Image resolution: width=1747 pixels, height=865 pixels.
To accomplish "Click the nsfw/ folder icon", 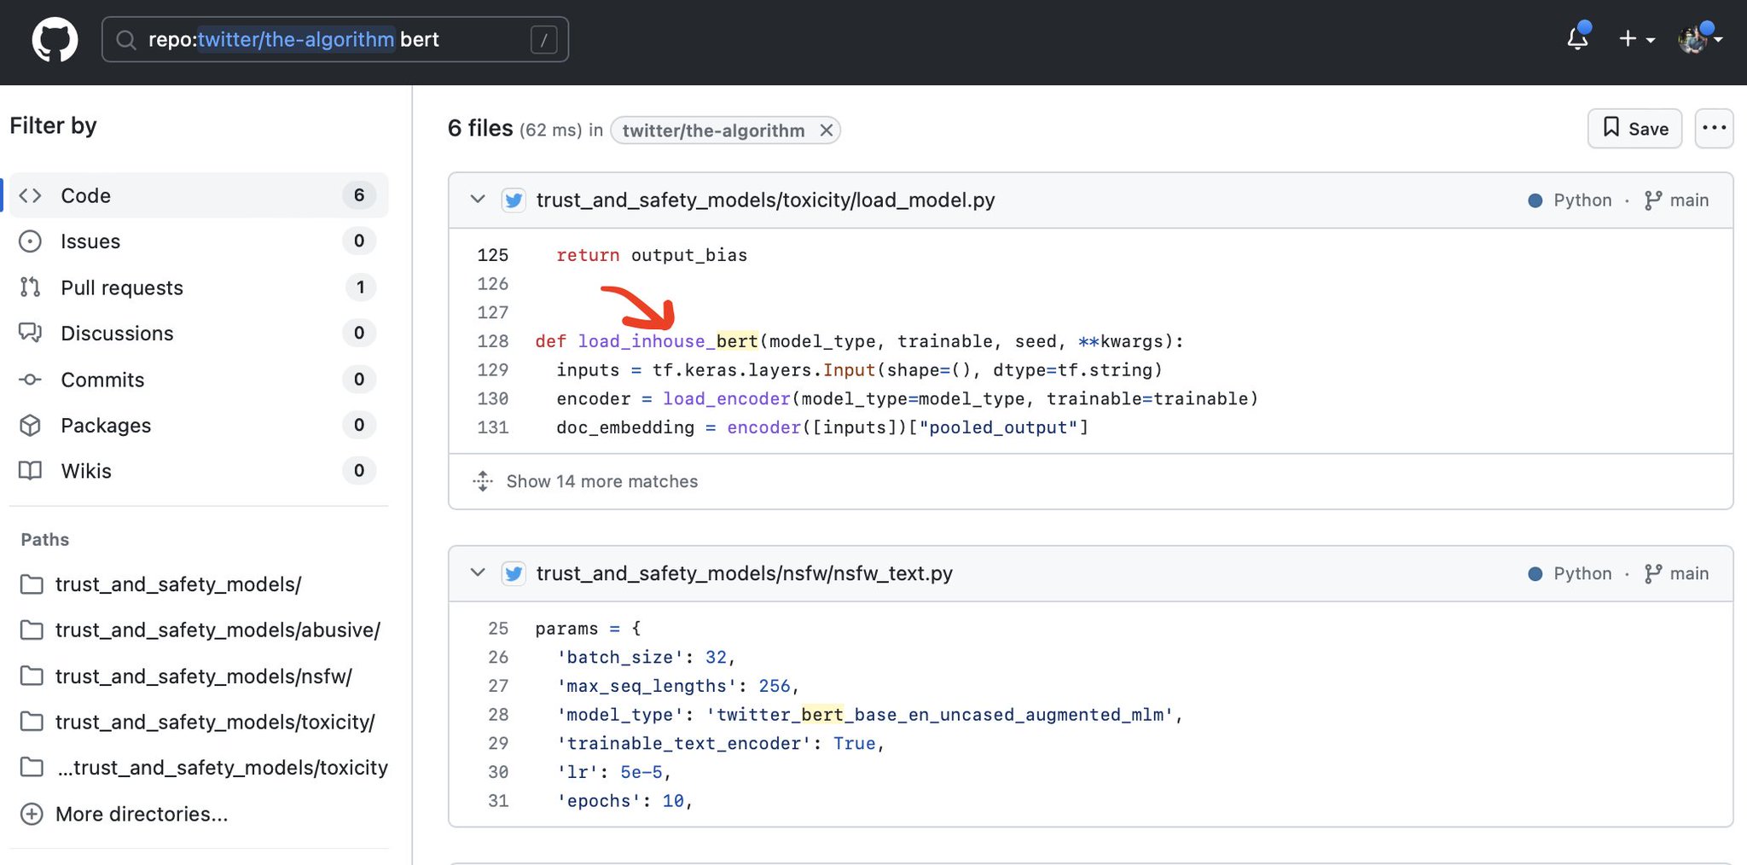I will pyautogui.click(x=32, y=676).
